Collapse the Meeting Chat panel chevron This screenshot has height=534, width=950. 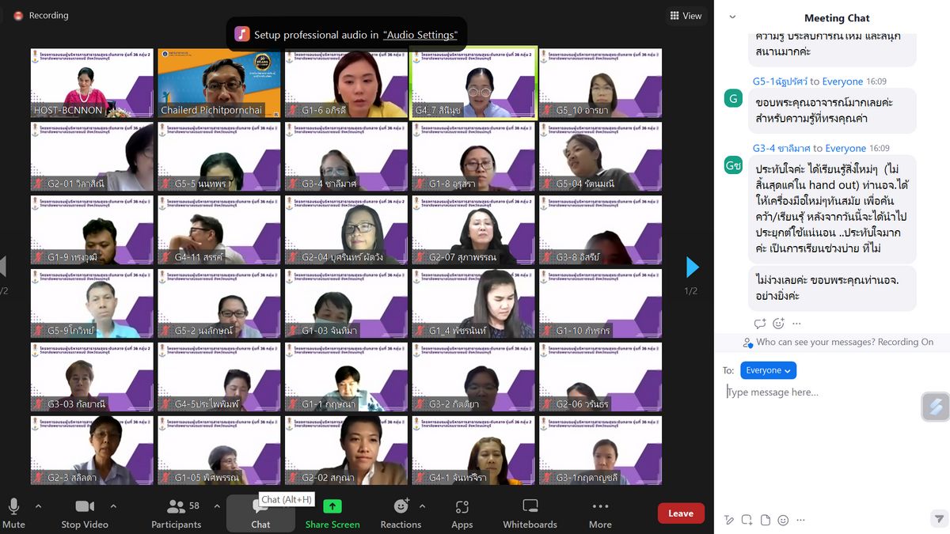[732, 17]
